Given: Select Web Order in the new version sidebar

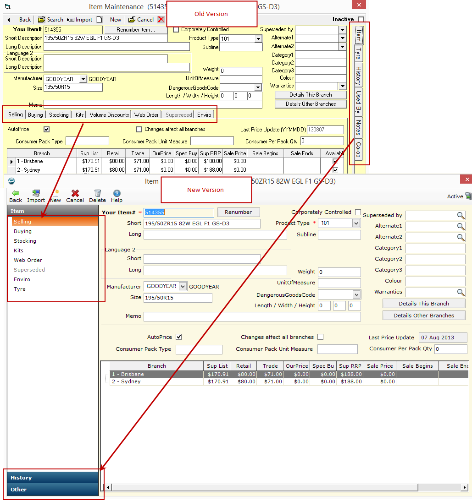Looking at the screenshot, I should [53, 260].
